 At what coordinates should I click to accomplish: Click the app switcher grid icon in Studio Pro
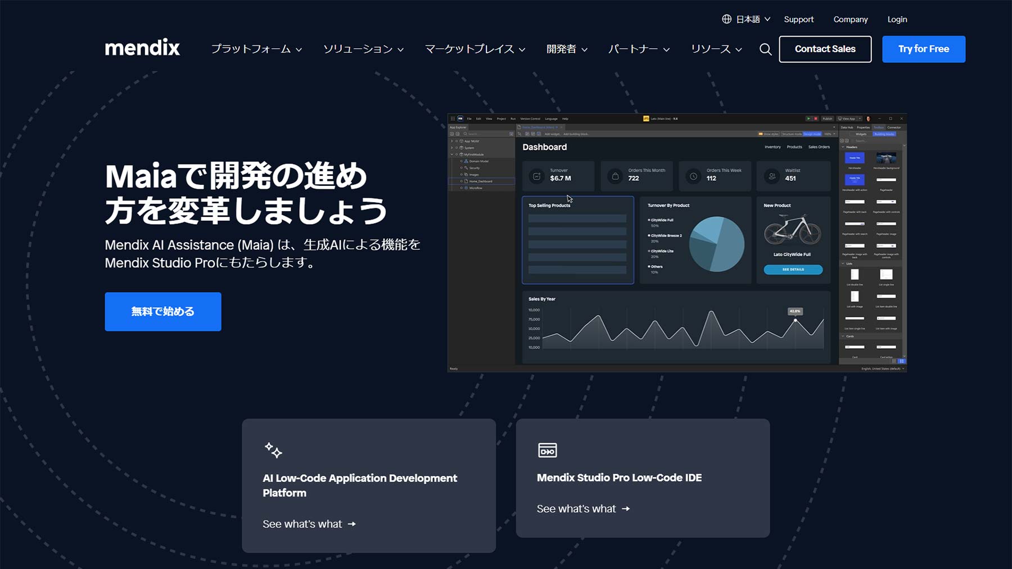tap(453, 119)
